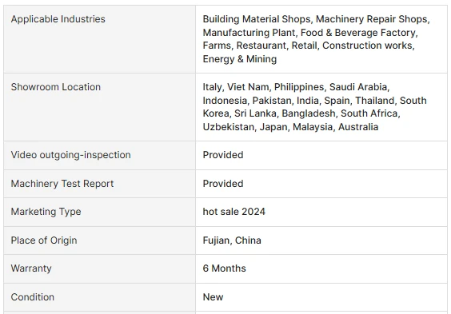Click the showroom countries list starting with Italy
The image size is (451, 314).
(315, 107)
